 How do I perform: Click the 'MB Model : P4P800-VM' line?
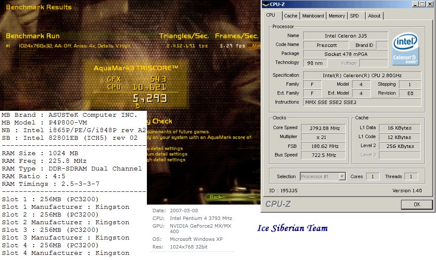44,123
